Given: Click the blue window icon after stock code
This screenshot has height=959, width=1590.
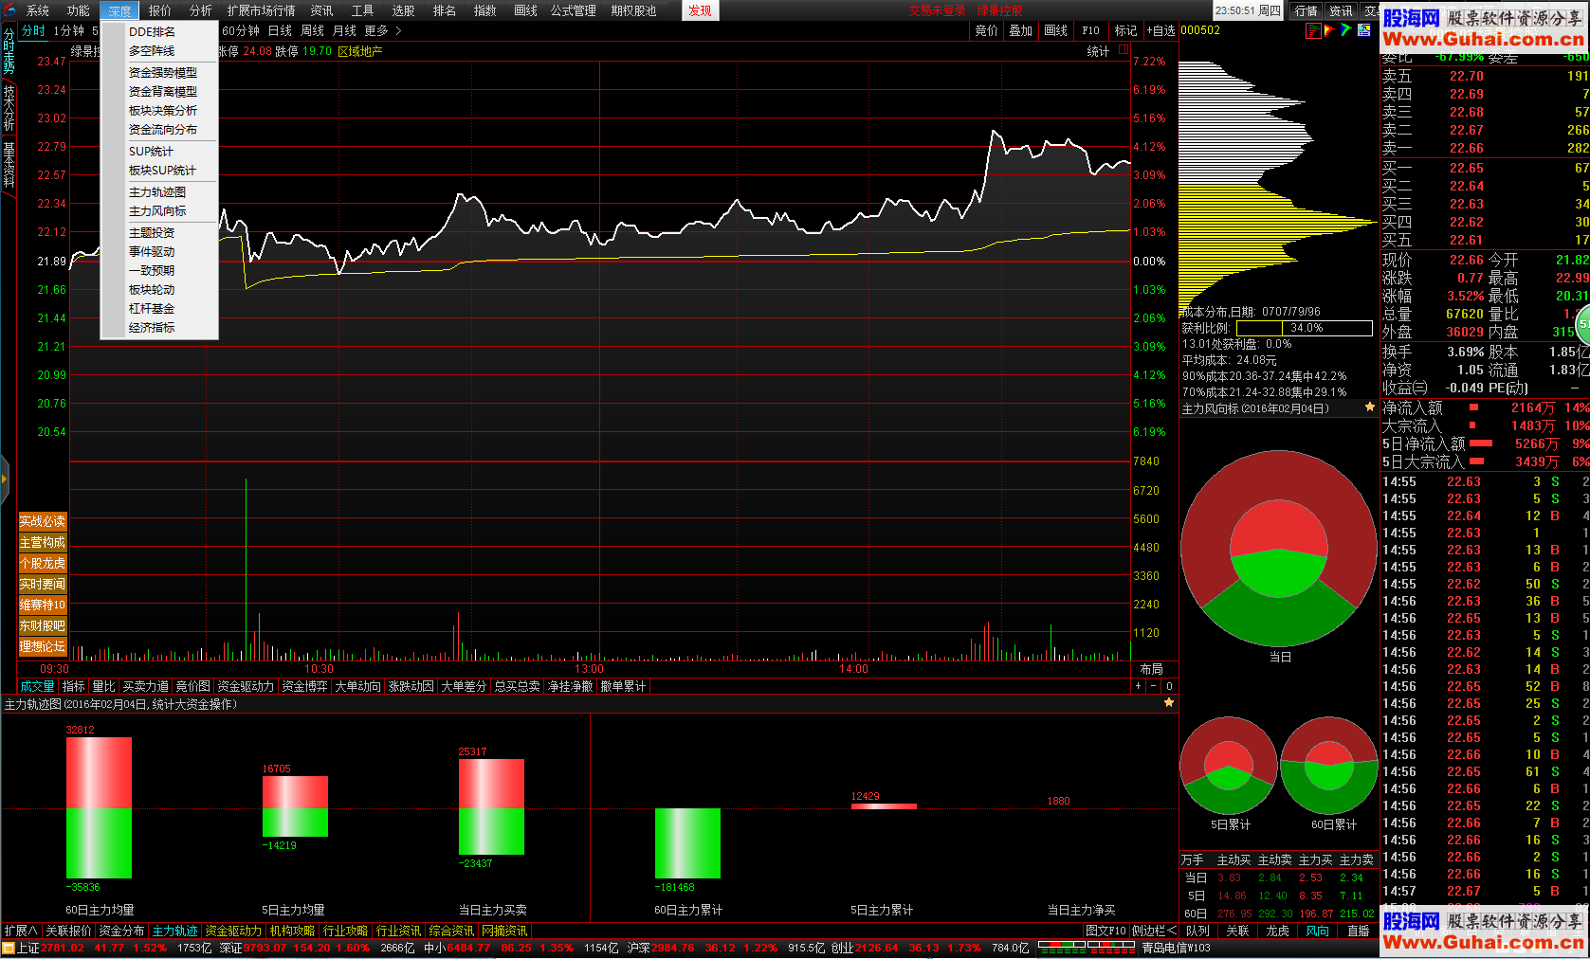Looking at the screenshot, I should (x=1363, y=30).
